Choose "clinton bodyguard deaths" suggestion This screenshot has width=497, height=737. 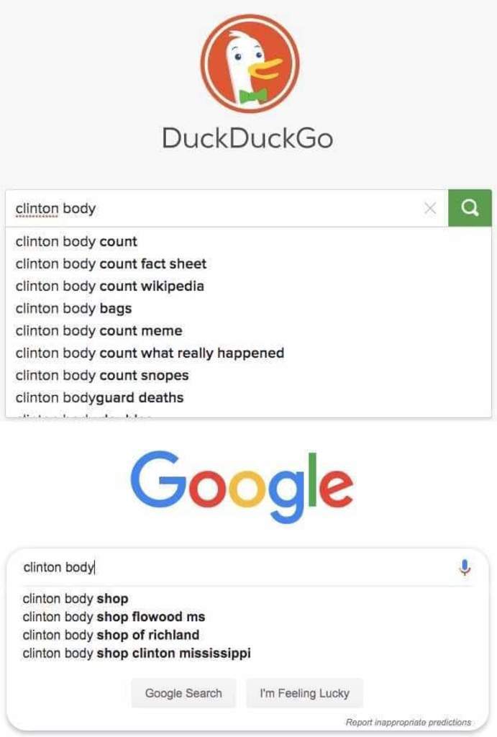(x=99, y=398)
